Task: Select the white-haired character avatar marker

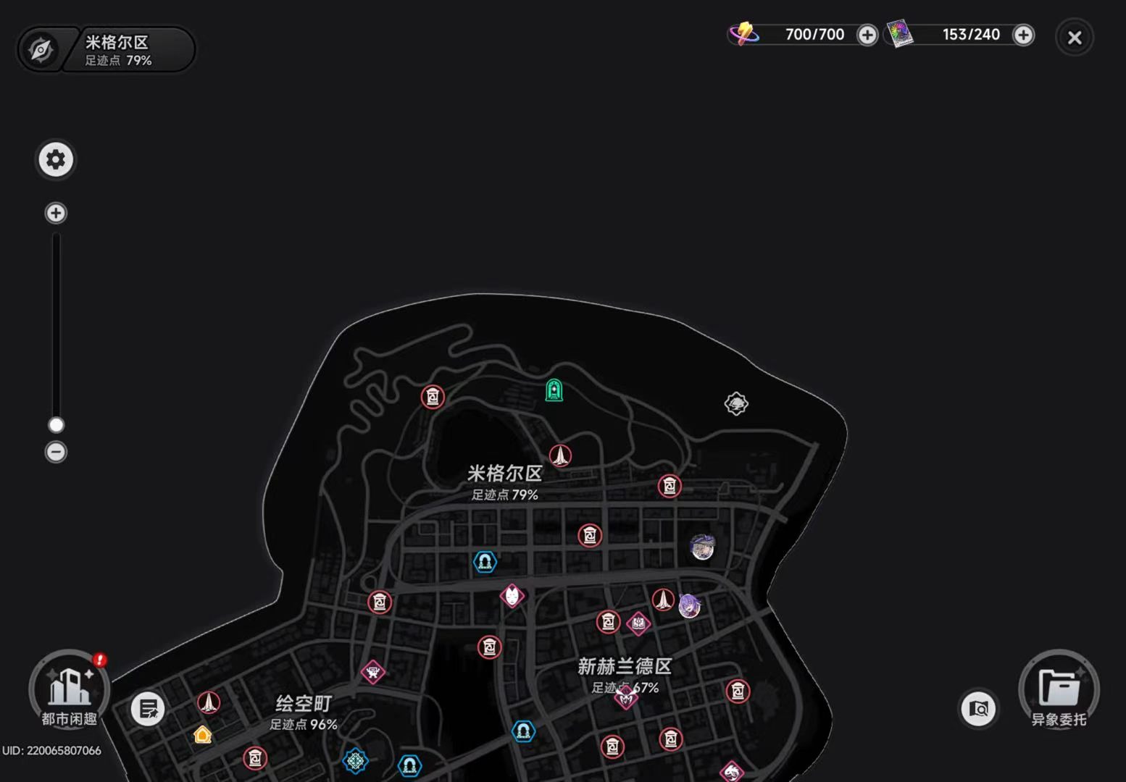Action: point(702,547)
